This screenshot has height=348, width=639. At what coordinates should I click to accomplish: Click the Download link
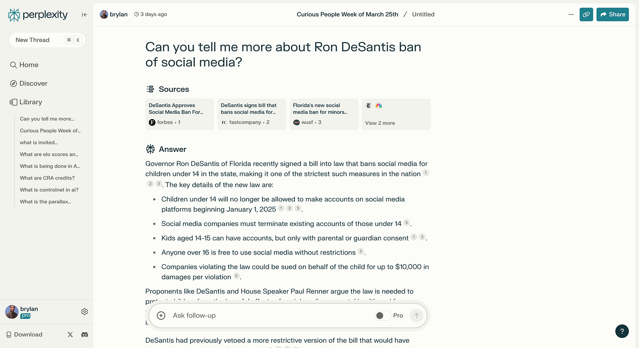[x=25, y=334]
